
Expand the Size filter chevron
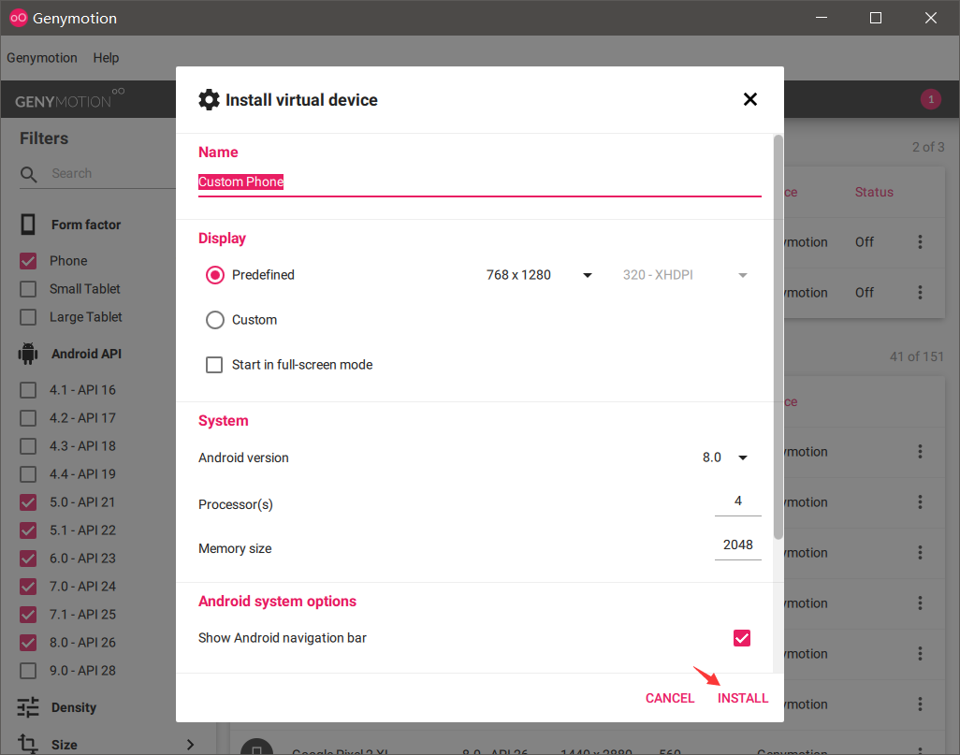point(190,745)
